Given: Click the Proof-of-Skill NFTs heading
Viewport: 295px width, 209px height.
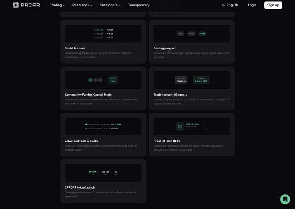Looking at the screenshot, I should (x=167, y=141).
